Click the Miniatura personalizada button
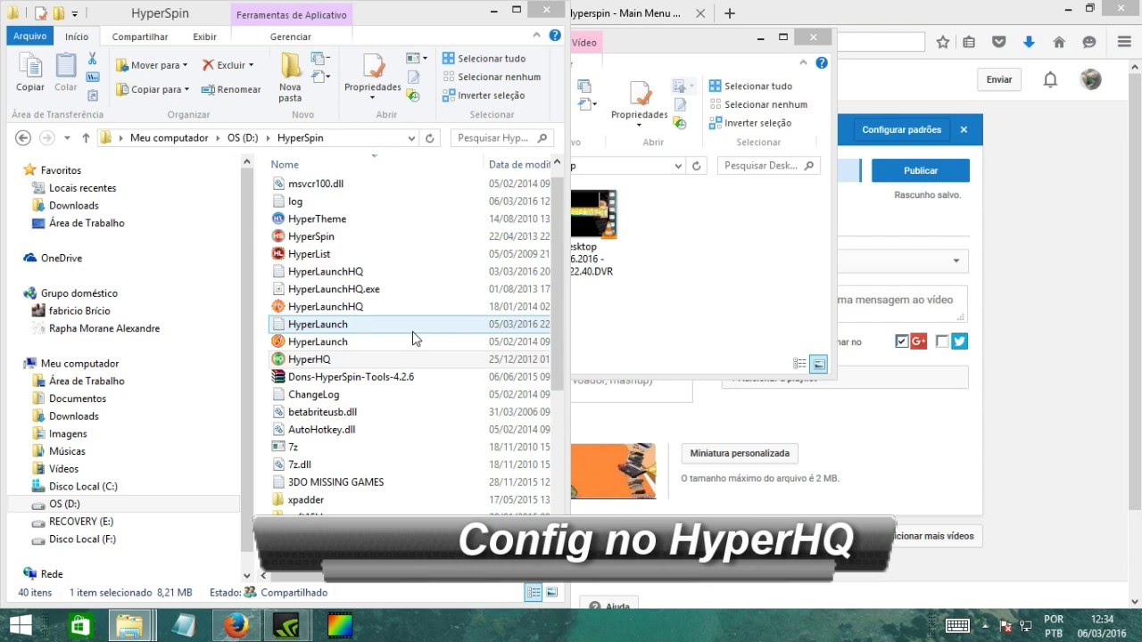 click(x=740, y=453)
